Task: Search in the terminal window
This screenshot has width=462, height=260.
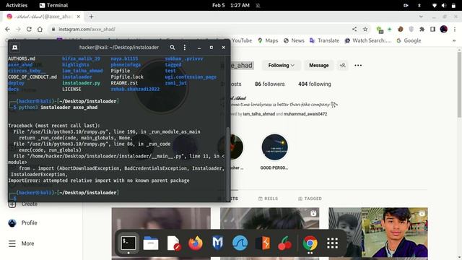Action: pyautogui.click(x=173, y=48)
